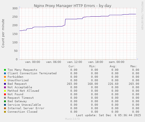Viewport: 145px width, 122px height.
Task: Select the 'Not Found' legend label
Action: [15, 94]
